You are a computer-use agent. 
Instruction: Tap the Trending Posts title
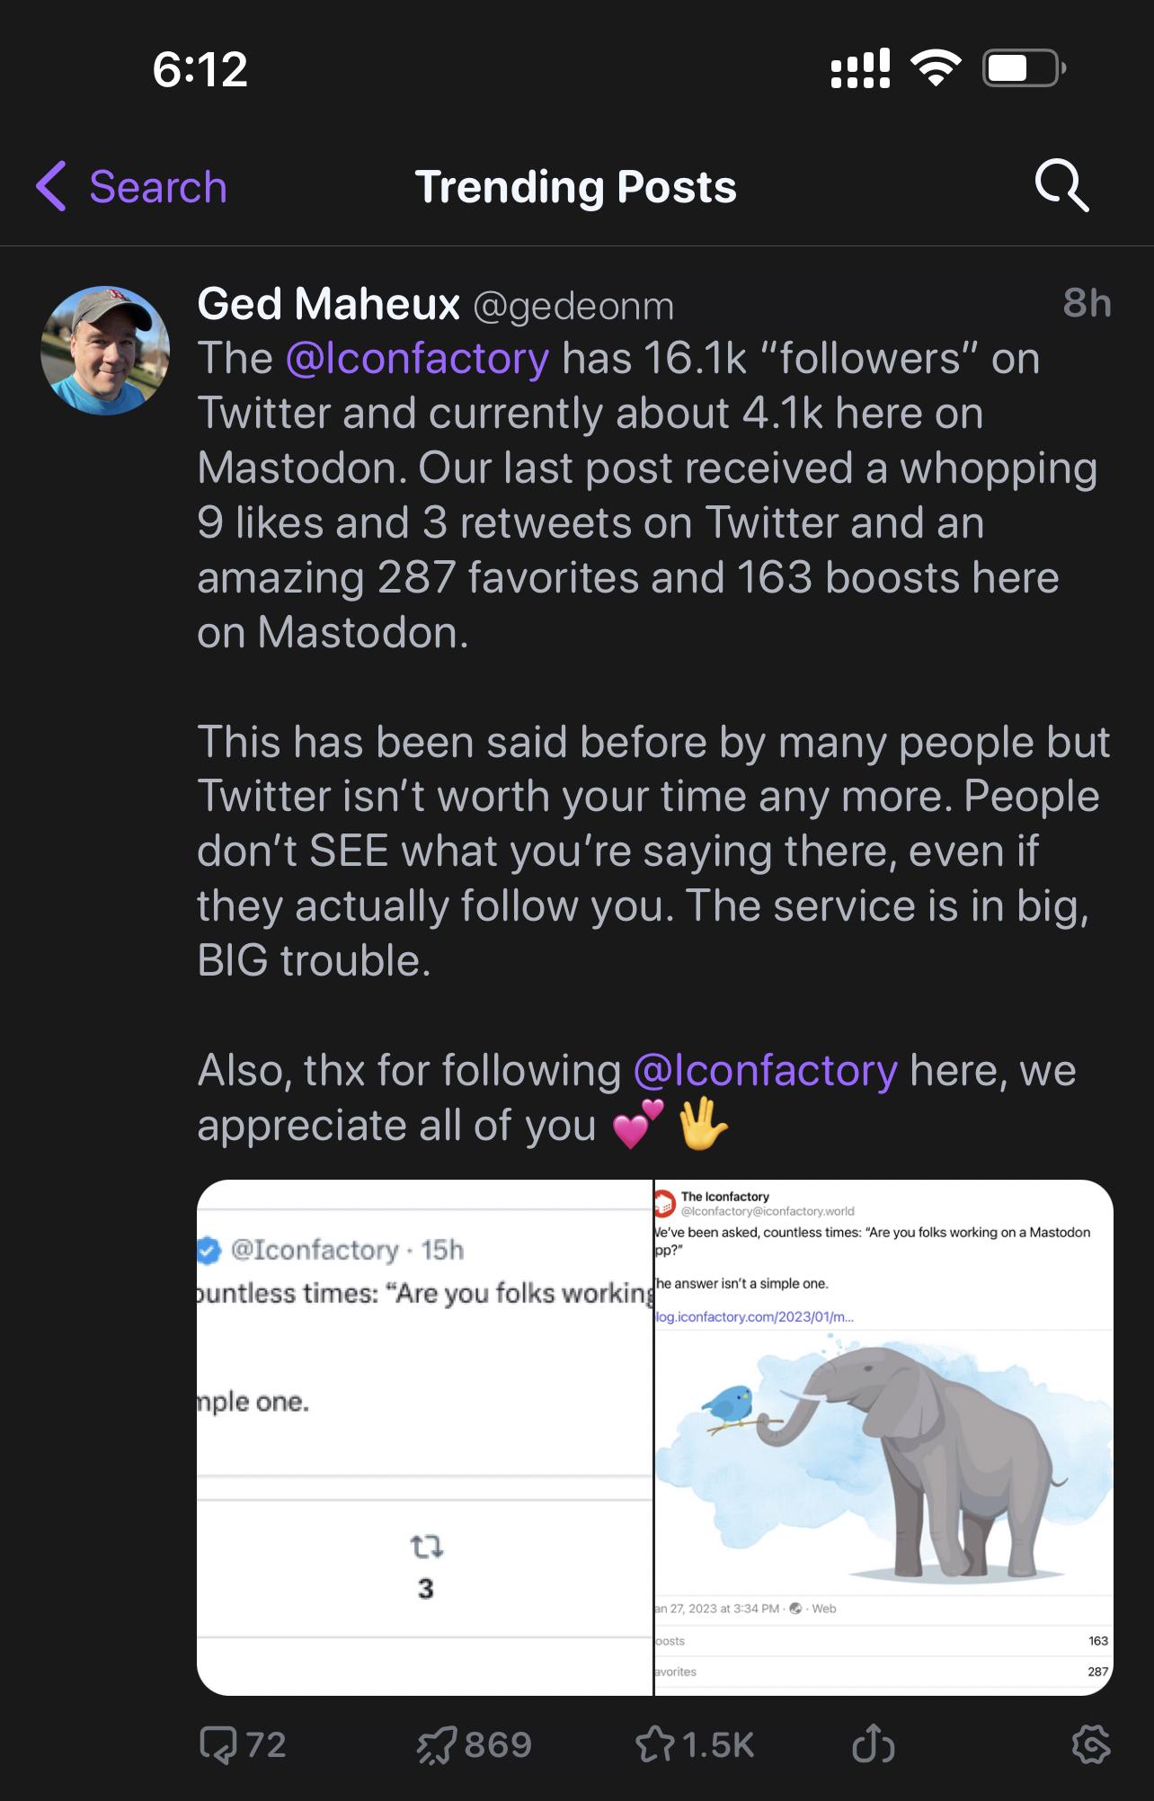(575, 187)
